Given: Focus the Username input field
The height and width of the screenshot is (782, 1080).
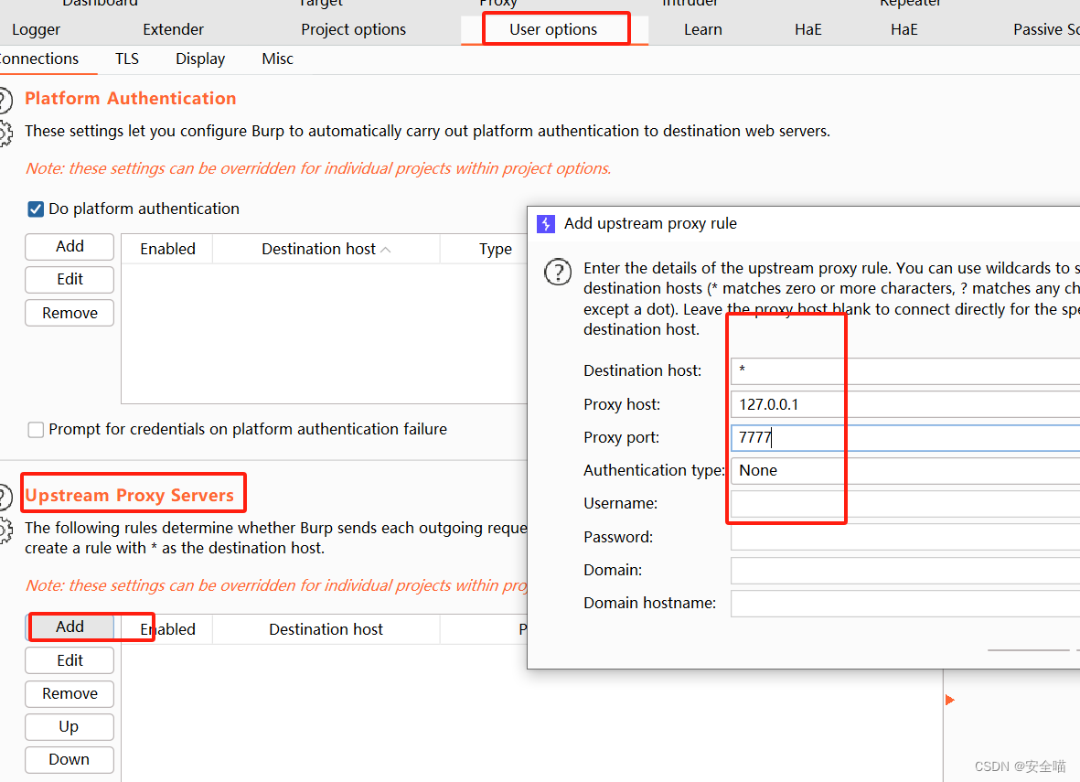Looking at the screenshot, I should pos(905,504).
